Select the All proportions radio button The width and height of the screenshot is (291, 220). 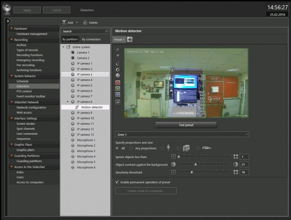117,148
